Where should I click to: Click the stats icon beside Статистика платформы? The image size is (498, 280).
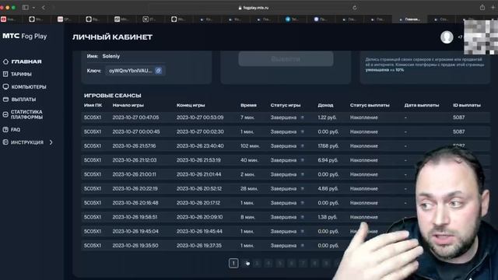pyautogui.click(x=5, y=114)
